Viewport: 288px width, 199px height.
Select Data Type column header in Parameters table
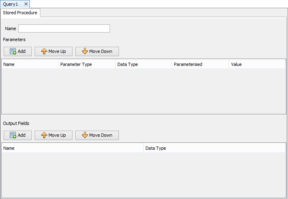[x=143, y=64]
